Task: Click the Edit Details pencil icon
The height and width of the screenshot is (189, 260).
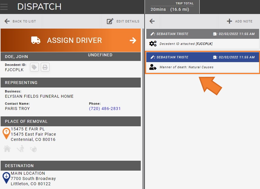Action: click(x=110, y=21)
